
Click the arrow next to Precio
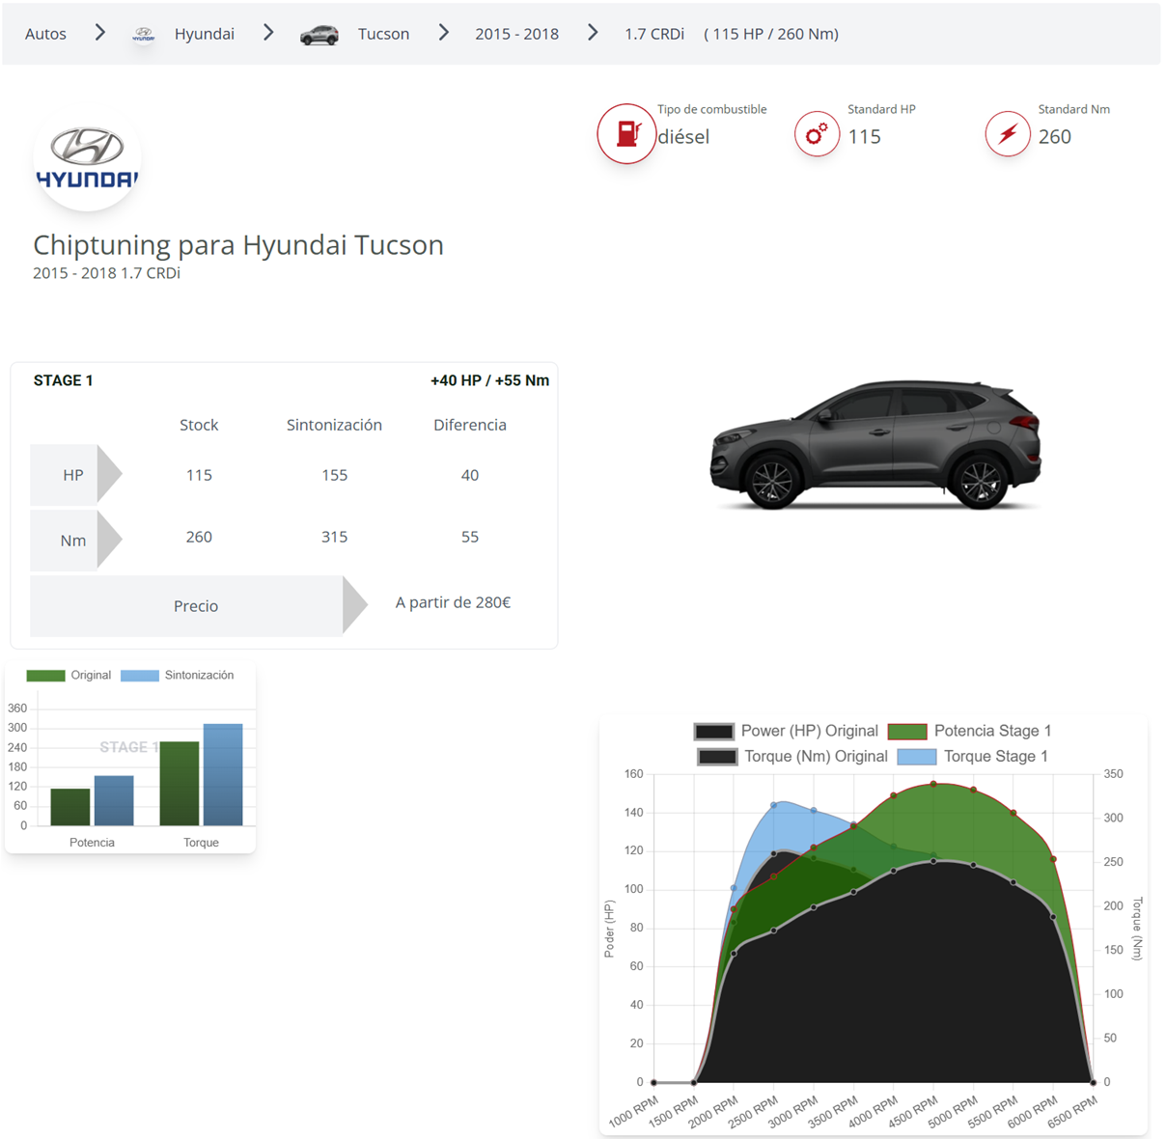(x=354, y=606)
